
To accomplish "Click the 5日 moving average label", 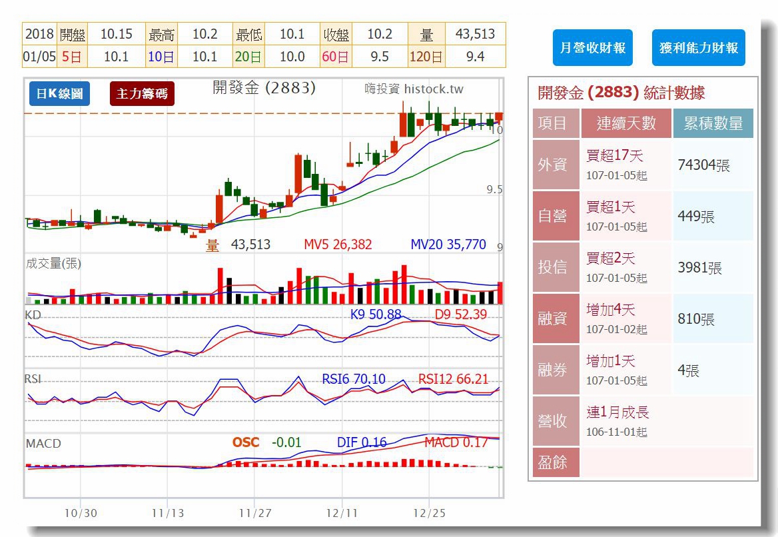I will click(72, 57).
